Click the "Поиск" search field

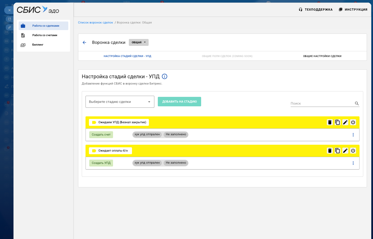point(321,103)
